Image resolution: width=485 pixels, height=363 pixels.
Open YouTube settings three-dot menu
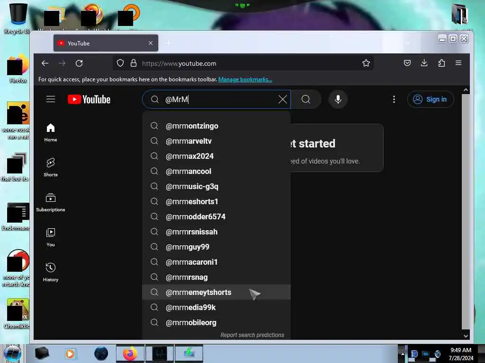click(394, 99)
